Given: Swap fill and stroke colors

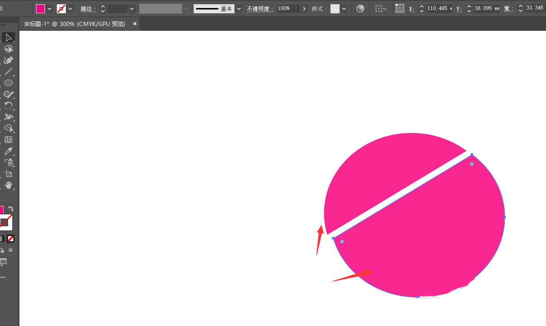Looking at the screenshot, I should pyautogui.click(x=11, y=209).
